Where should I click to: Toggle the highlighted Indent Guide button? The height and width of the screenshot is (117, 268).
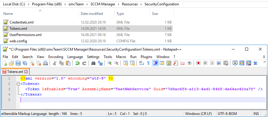155,63
